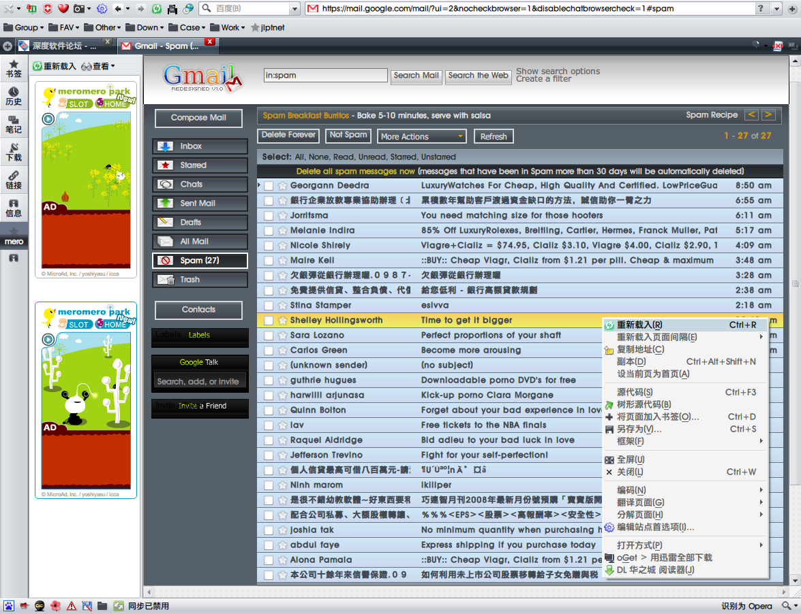801x614 pixels.
Task: Expand the Down bookmarks folder
Action: click(145, 27)
